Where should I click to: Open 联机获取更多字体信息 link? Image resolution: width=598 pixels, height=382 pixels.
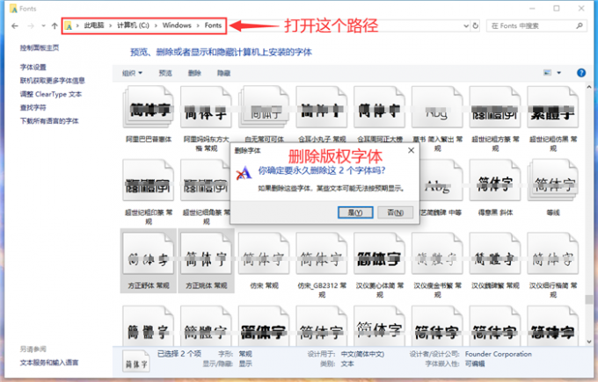coord(52,81)
